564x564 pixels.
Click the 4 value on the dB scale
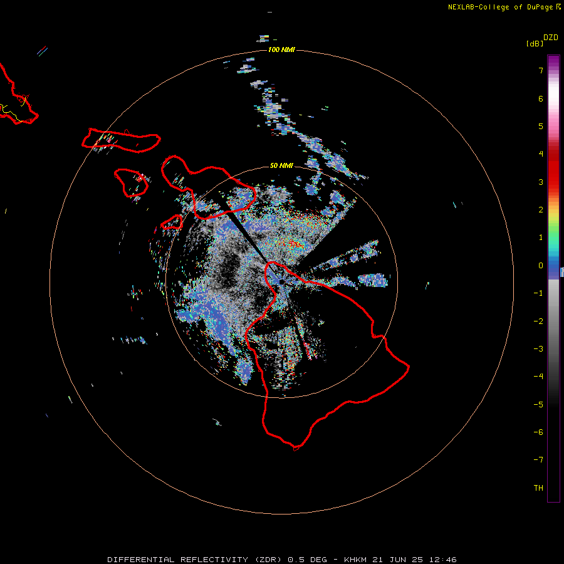(x=541, y=154)
